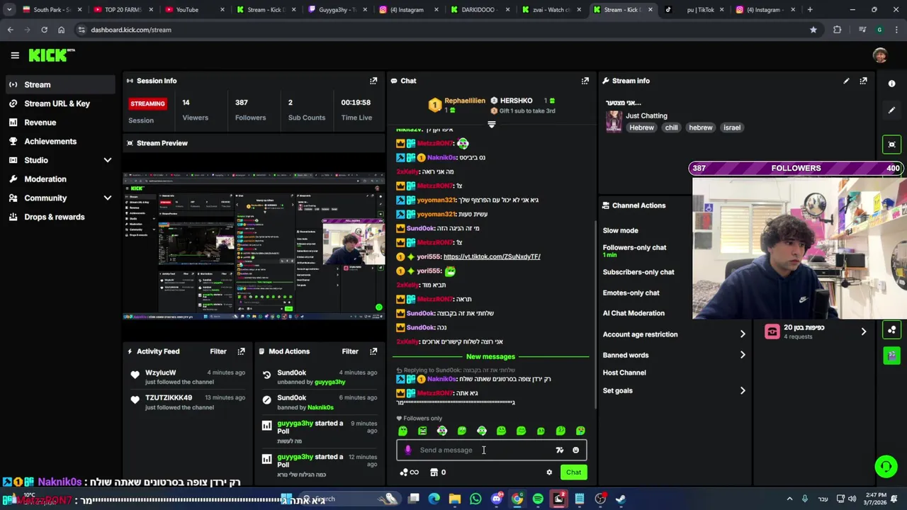Pop out the Chat panel
907x510 pixels.
[x=585, y=81]
